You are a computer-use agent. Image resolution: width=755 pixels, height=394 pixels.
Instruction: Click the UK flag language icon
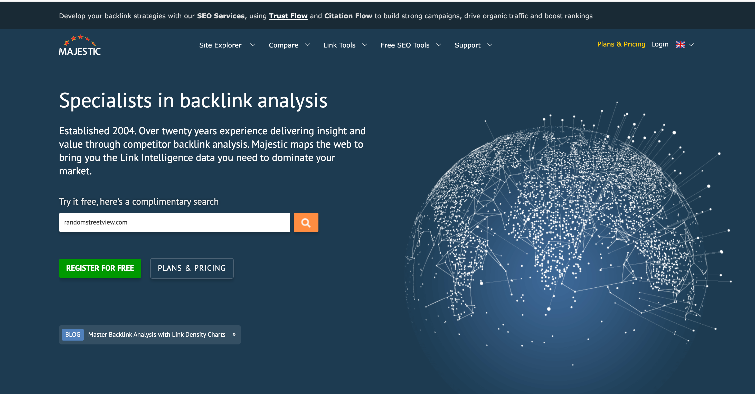680,44
